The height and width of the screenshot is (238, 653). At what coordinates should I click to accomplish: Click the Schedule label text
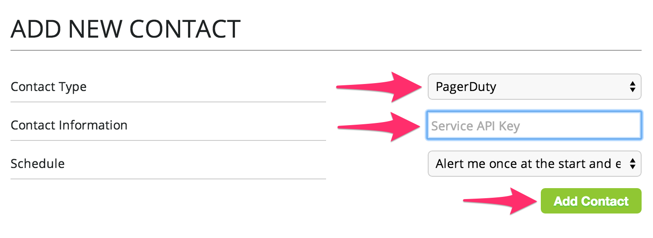coord(38,164)
